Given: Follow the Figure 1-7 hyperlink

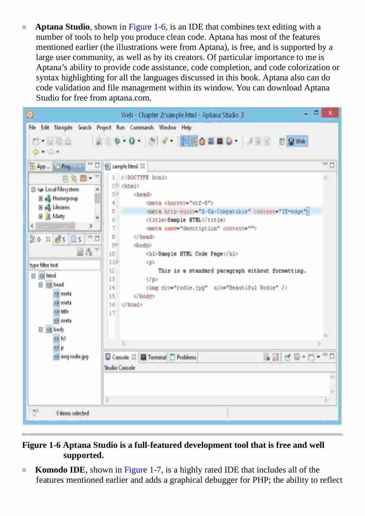Looking at the screenshot, I should point(143,470).
